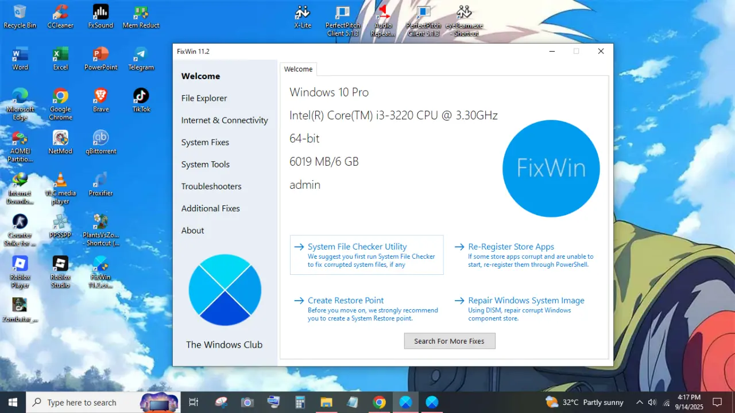Select the Proxifier desktop icon
This screenshot has height=413, width=735.
pos(100,184)
